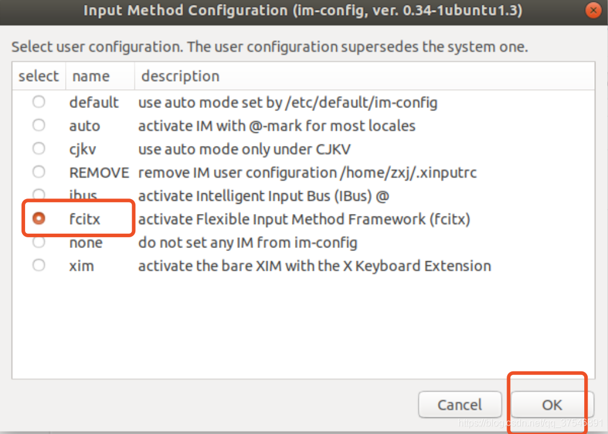Select the default radio button
The image size is (608, 434).
[39, 102]
